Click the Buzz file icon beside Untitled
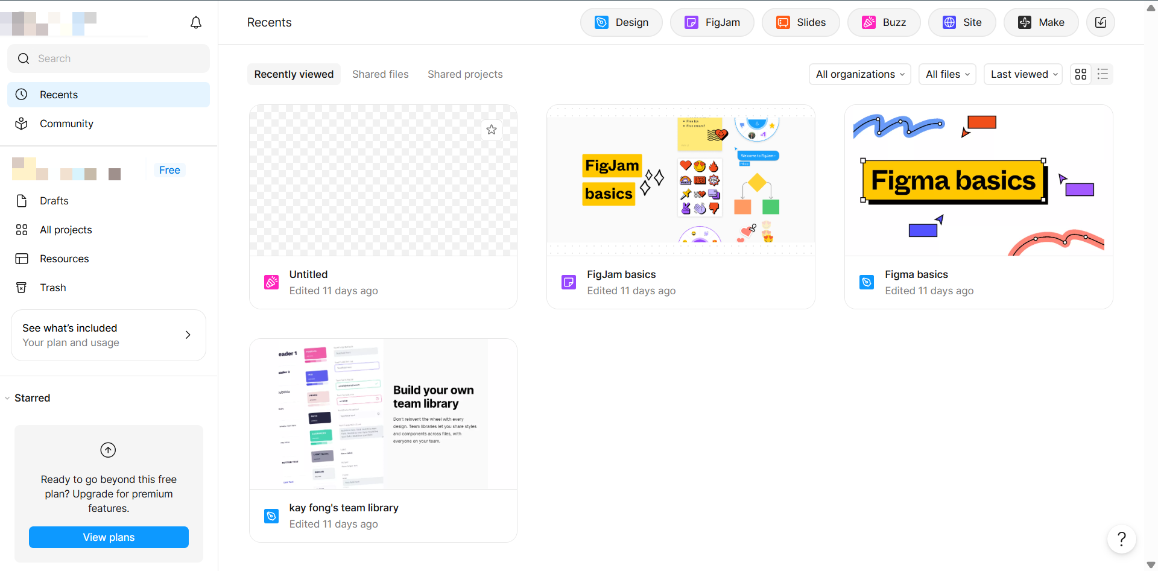The image size is (1158, 571). point(271,282)
